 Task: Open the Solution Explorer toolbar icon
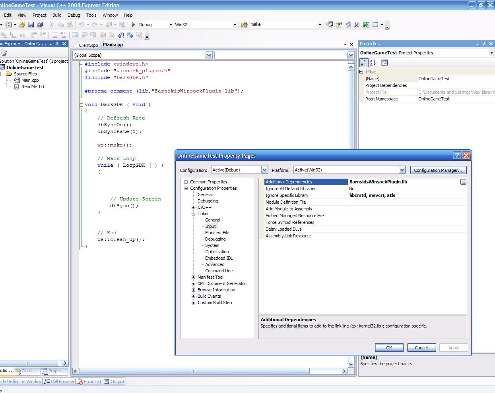330,25
